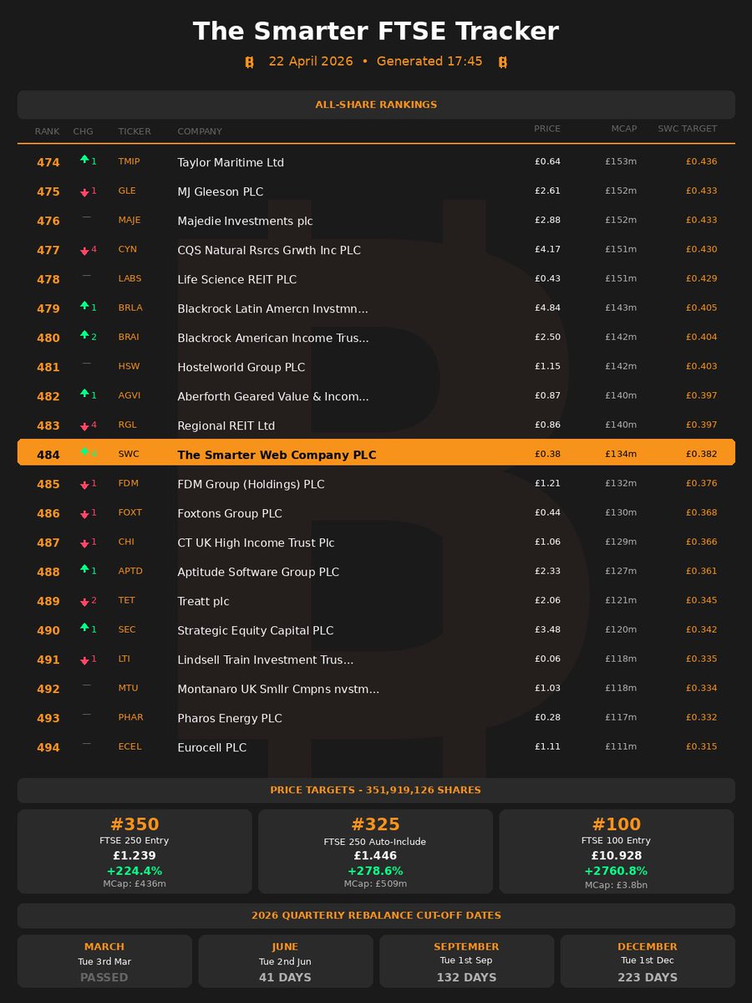The height and width of the screenshot is (1003, 752).
Task: Click the MCap: £509m label
Action: click(375, 883)
